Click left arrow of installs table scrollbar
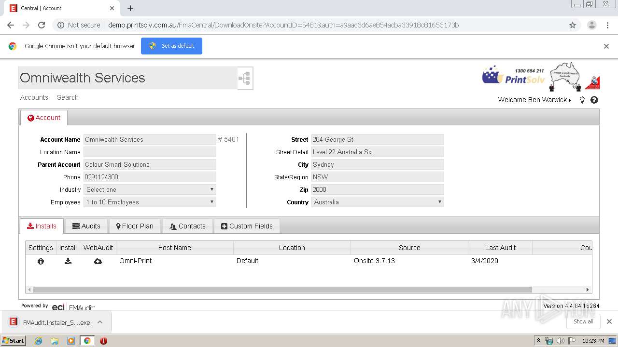Viewport: 618px width, 347px height. click(29, 290)
